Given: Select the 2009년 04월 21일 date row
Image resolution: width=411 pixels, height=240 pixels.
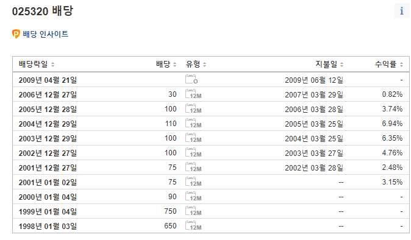Looking at the screenshot, I should pos(211,80).
